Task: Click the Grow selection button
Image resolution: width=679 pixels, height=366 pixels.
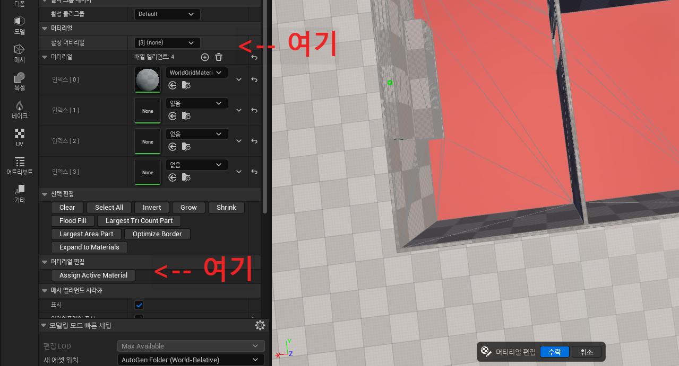Action: [188, 208]
